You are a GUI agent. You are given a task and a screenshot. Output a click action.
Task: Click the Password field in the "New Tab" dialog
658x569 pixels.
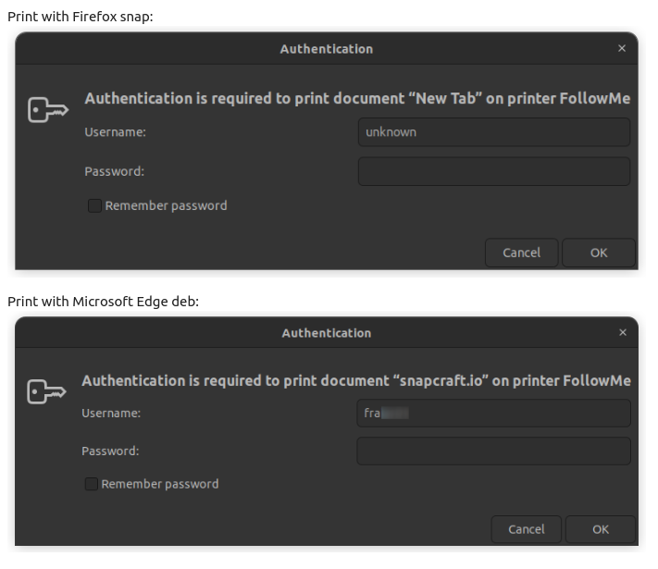[493, 171]
